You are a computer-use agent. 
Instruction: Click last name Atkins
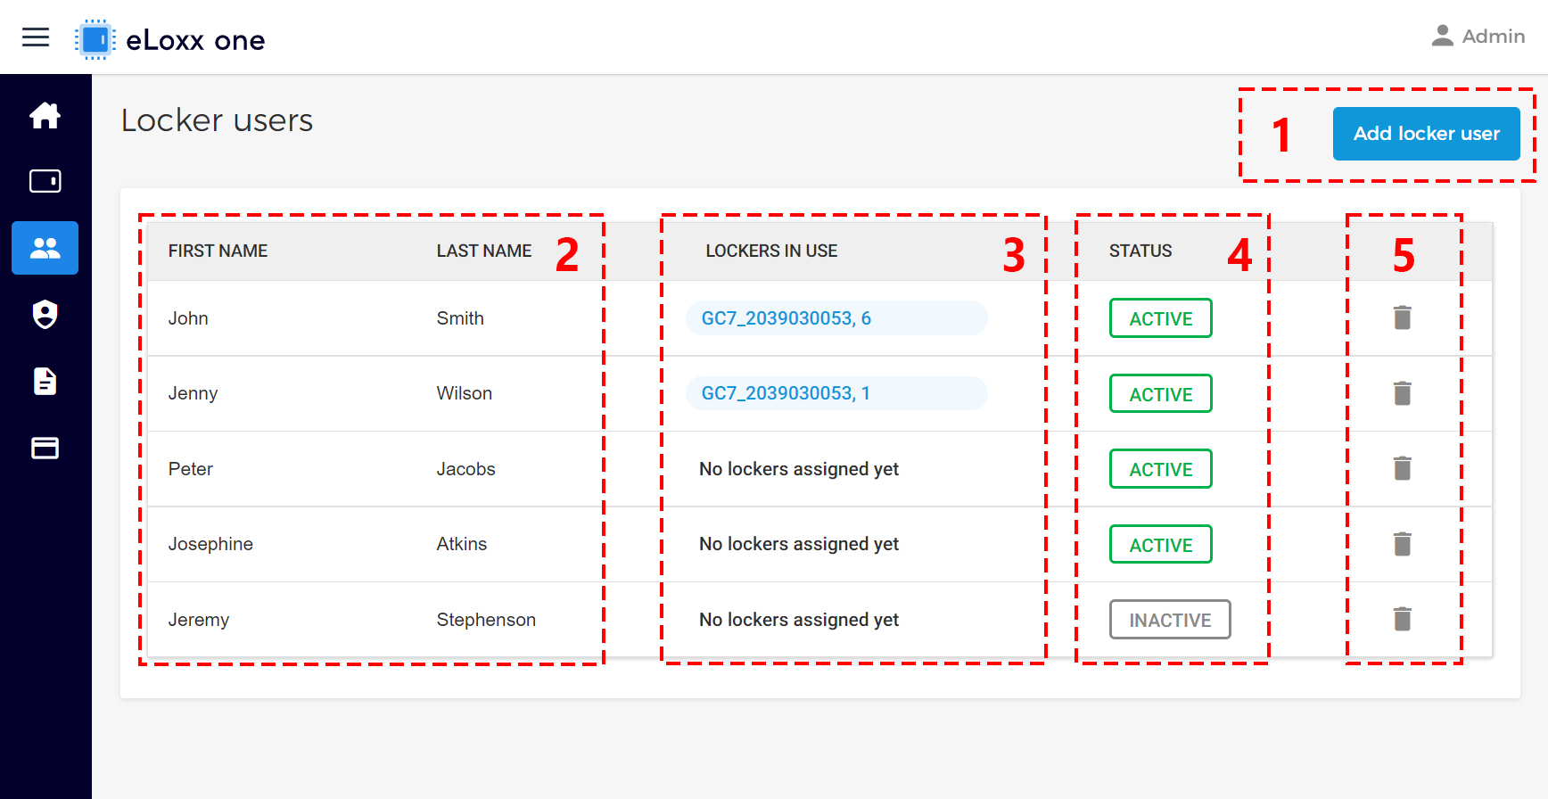(462, 544)
